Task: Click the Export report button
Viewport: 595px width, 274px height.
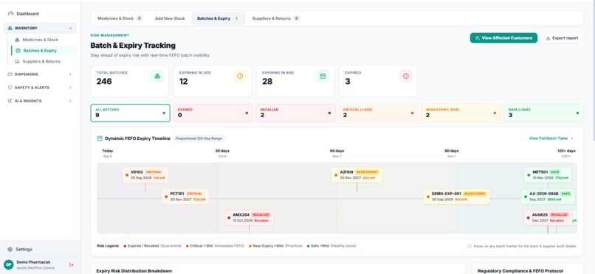Action: [562, 38]
